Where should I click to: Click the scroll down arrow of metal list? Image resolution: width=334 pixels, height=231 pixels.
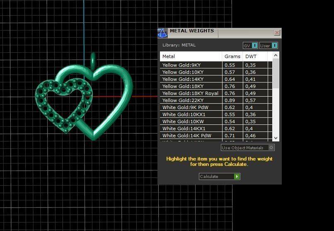click(276, 138)
